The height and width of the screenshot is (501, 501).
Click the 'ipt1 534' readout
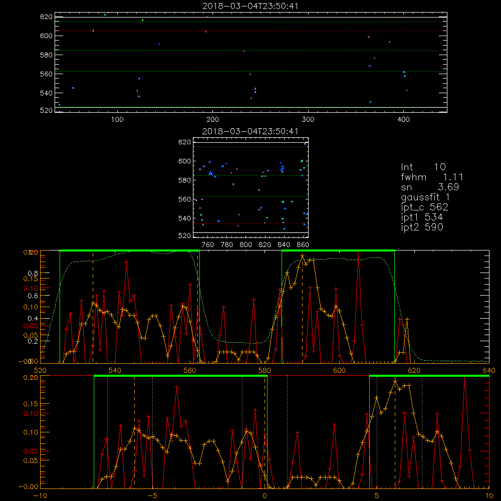[x=422, y=217]
